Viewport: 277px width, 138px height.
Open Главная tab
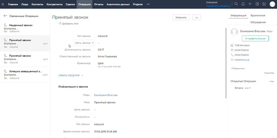click(13, 5)
